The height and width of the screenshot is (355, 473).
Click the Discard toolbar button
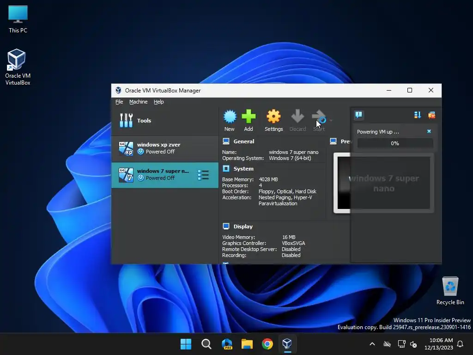(x=298, y=121)
